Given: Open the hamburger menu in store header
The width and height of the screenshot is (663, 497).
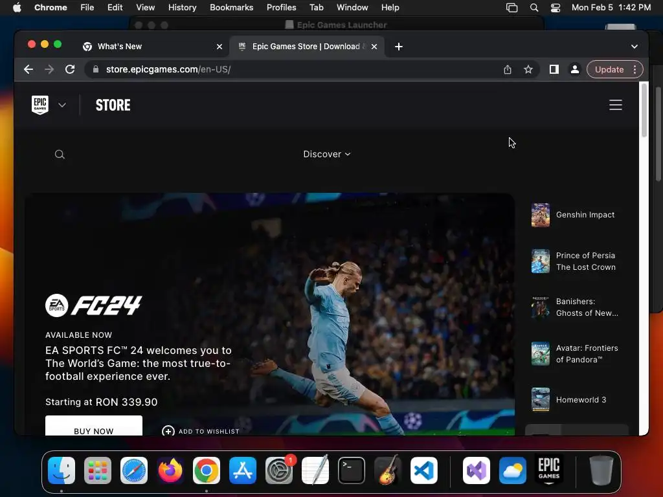Looking at the screenshot, I should click(615, 105).
